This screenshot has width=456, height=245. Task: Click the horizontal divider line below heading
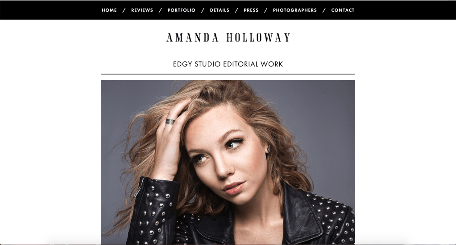pyautogui.click(x=228, y=74)
